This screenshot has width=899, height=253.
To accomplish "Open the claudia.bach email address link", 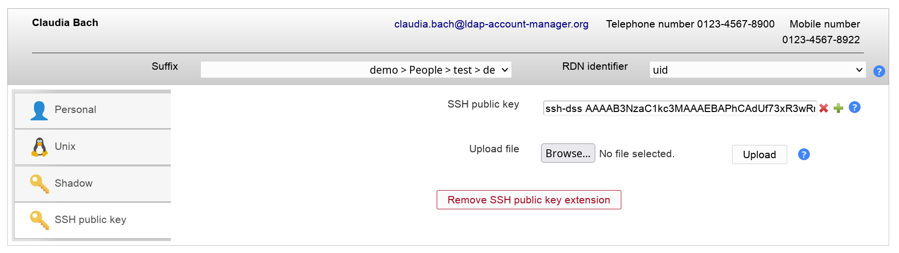I will [x=491, y=24].
